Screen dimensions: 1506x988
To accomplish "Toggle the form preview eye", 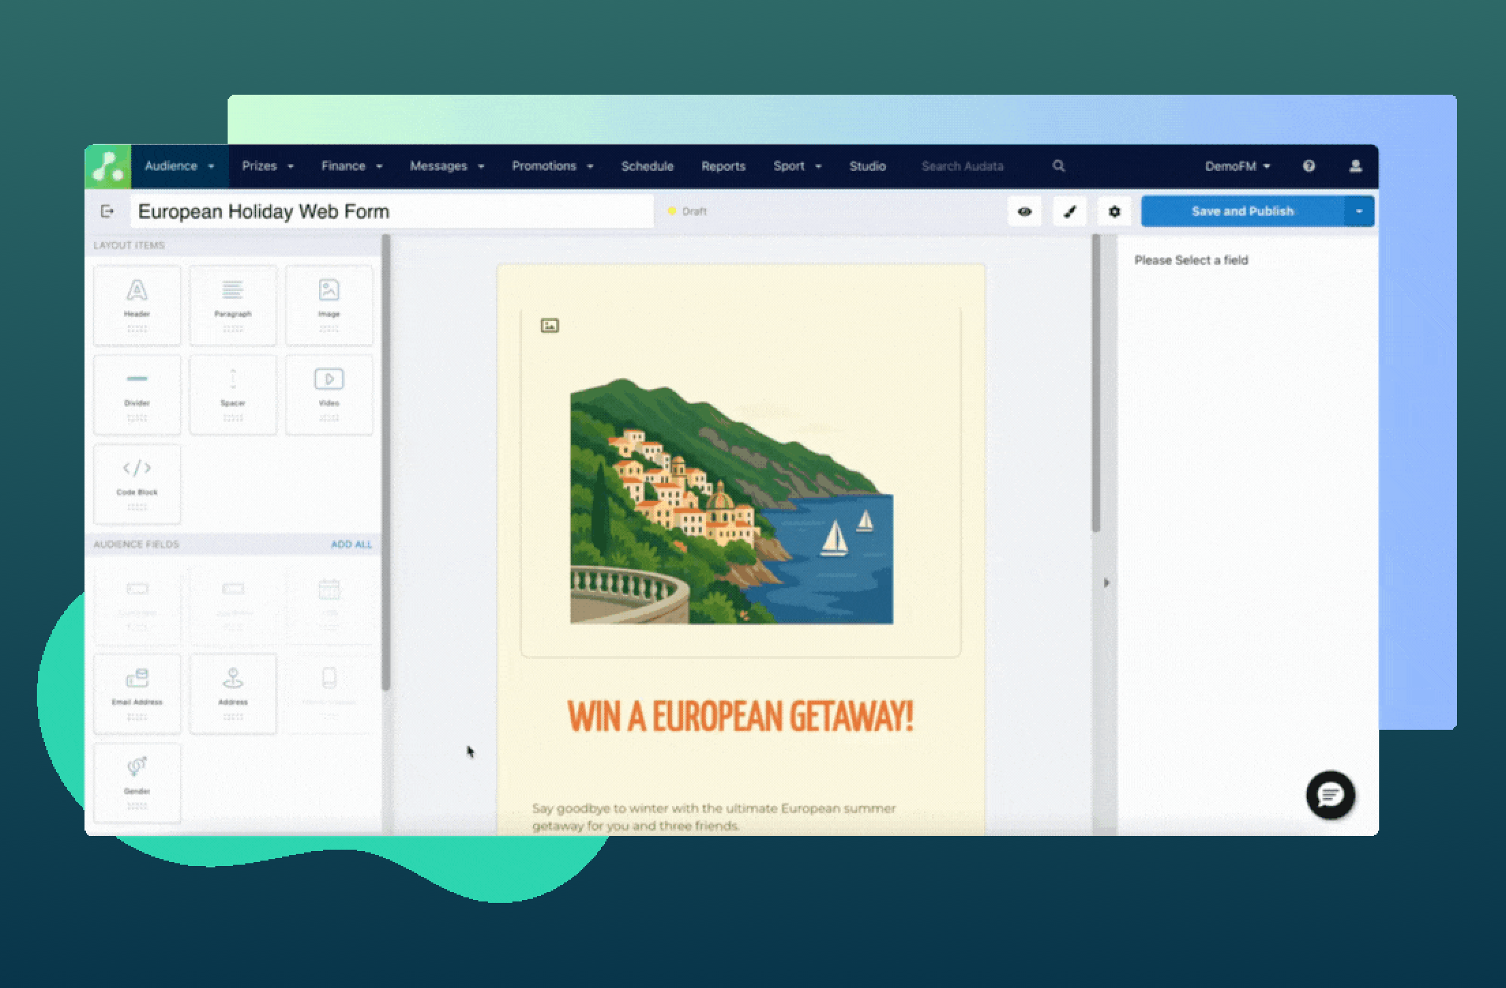I will point(1025,211).
